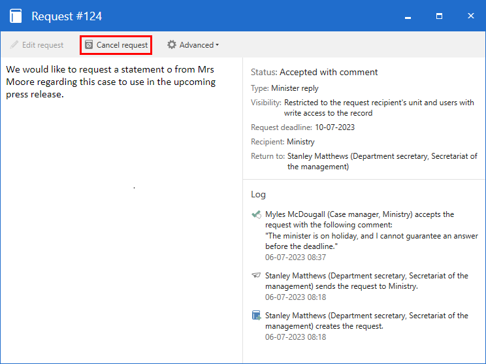Select the 'Accepted with comment' status text
Viewport: 486px width, 364px height.
[x=329, y=73]
